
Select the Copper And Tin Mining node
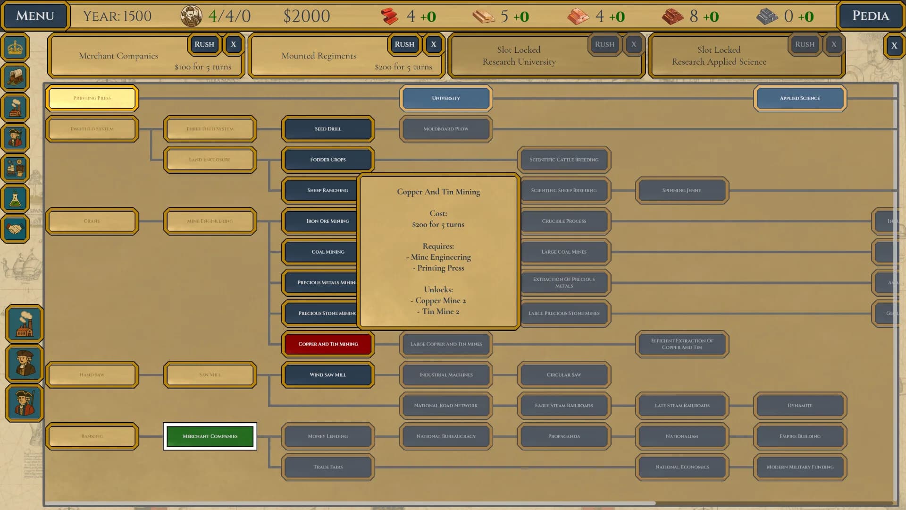pyautogui.click(x=328, y=344)
